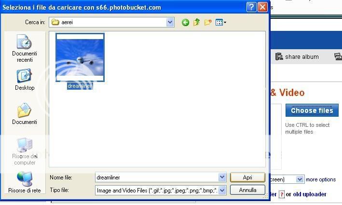This screenshot has height=205, width=342.
Task: Expand the Tipo file dropdown arrow
Action: [222, 191]
